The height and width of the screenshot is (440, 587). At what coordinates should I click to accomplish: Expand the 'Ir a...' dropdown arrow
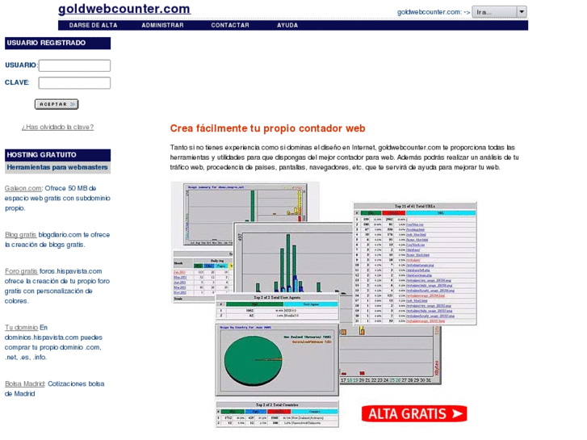[522, 12]
